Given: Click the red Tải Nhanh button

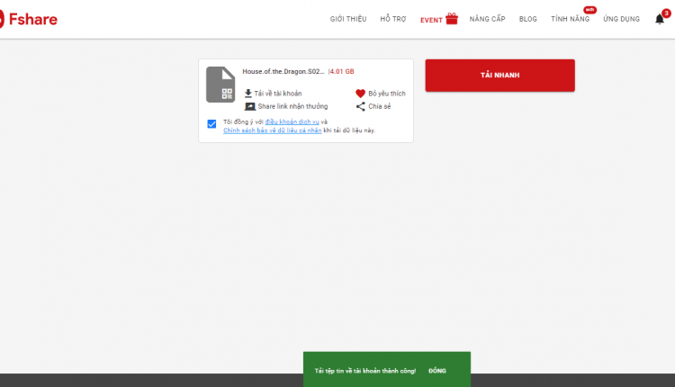Looking at the screenshot, I should point(499,76).
